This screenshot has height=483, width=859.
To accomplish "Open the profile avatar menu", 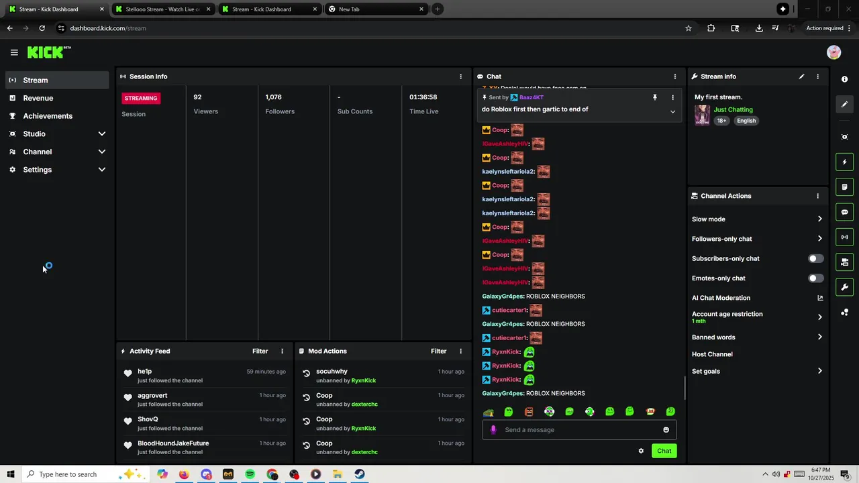I will 833,52.
